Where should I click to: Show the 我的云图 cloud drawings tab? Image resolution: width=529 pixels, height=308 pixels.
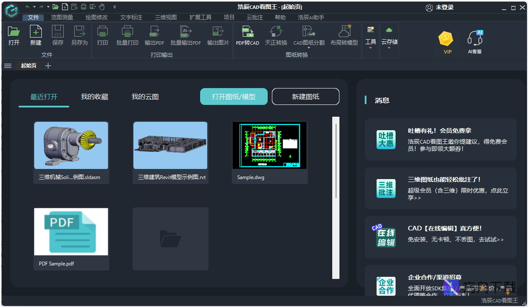click(x=145, y=97)
